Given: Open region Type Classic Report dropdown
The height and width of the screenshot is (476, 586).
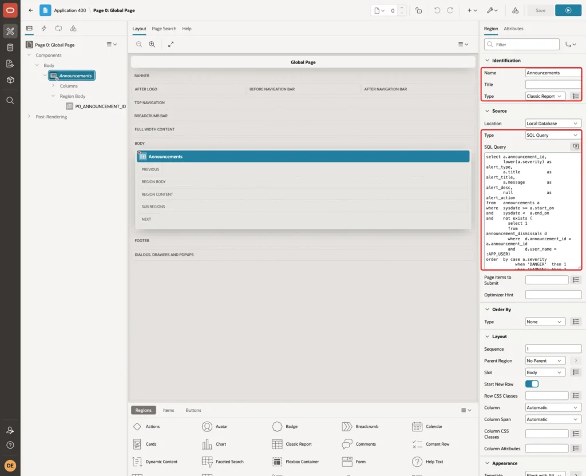Looking at the screenshot, I should click(545, 96).
